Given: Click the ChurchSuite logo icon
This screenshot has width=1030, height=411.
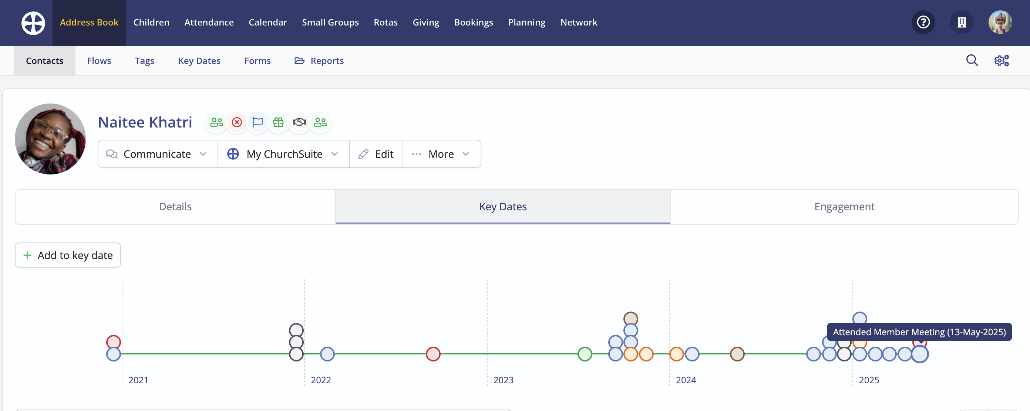Looking at the screenshot, I should point(33,23).
